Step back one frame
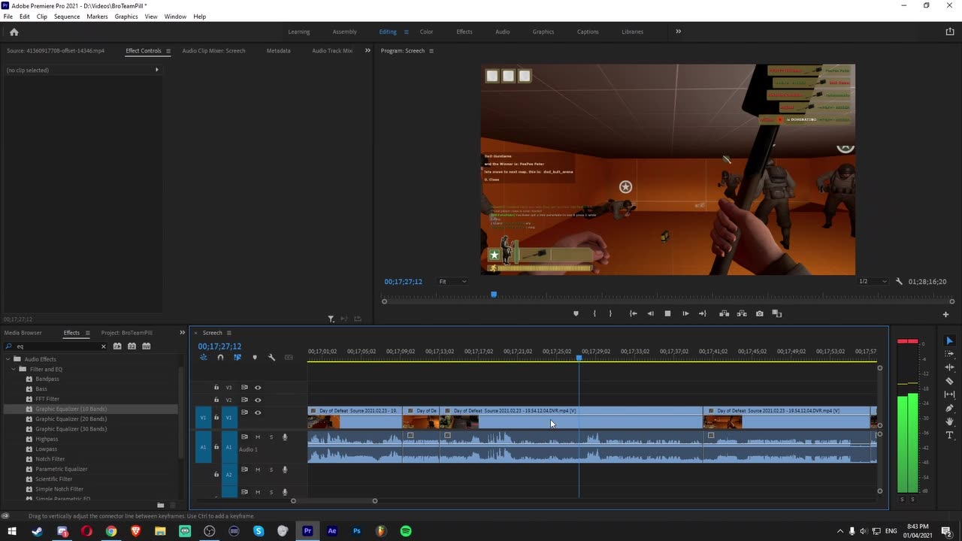Viewport: 962px width, 541px height. pyautogui.click(x=650, y=313)
